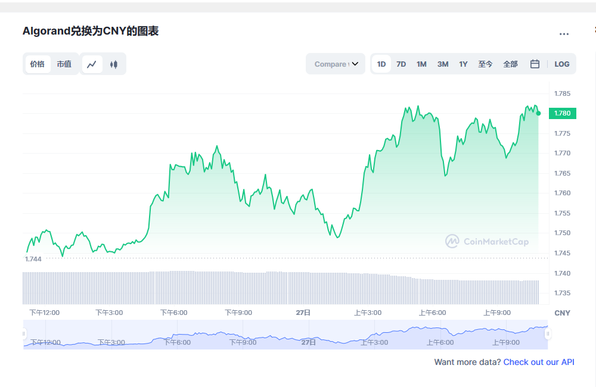Choose the 3M time range
The height and width of the screenshot is (387, 596).
click(443, 64)
